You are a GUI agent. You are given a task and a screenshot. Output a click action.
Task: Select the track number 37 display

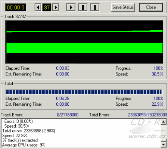(47, 7)
